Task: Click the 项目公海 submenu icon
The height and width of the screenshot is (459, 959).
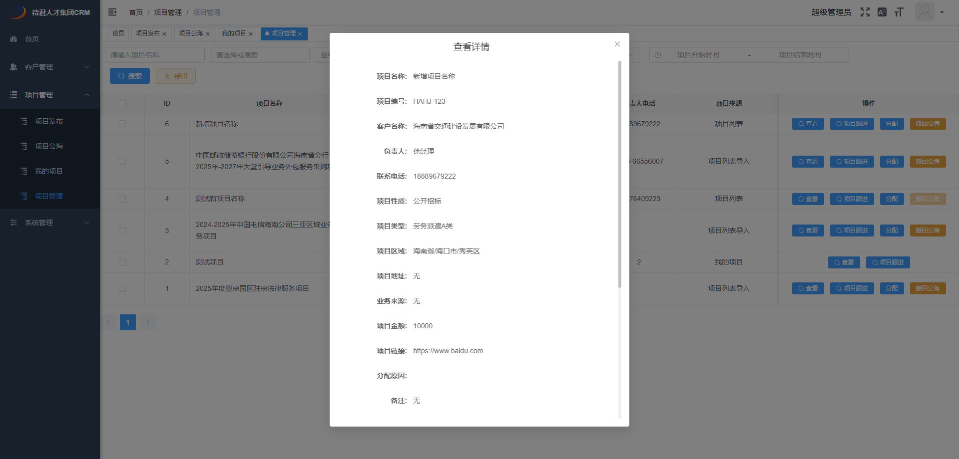Action: click(x=23, y=146)
